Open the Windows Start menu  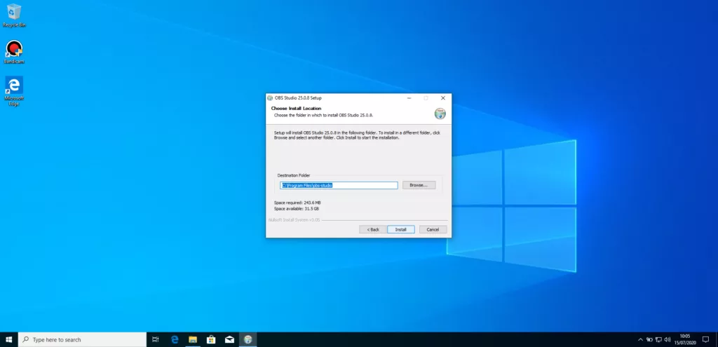9,339
